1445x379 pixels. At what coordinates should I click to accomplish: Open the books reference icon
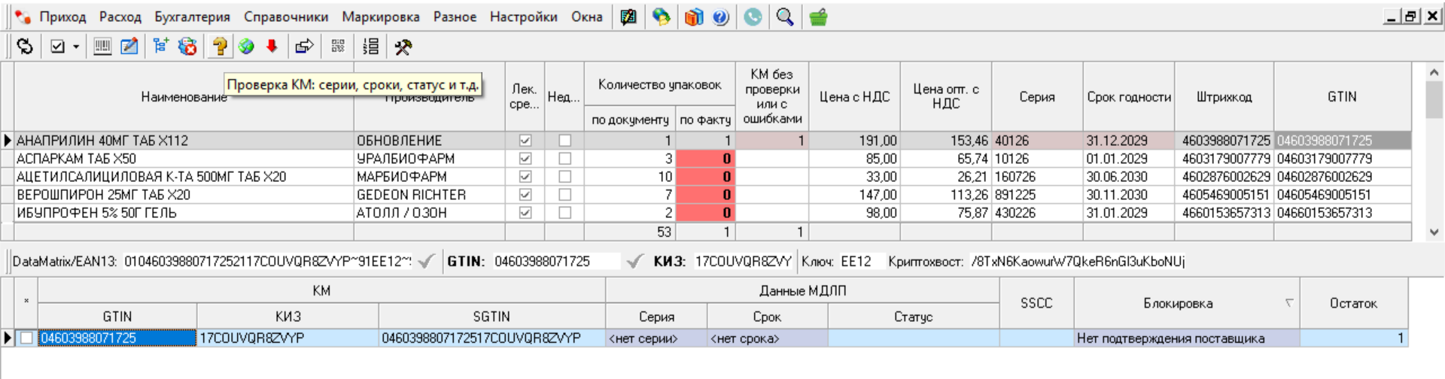694,17
